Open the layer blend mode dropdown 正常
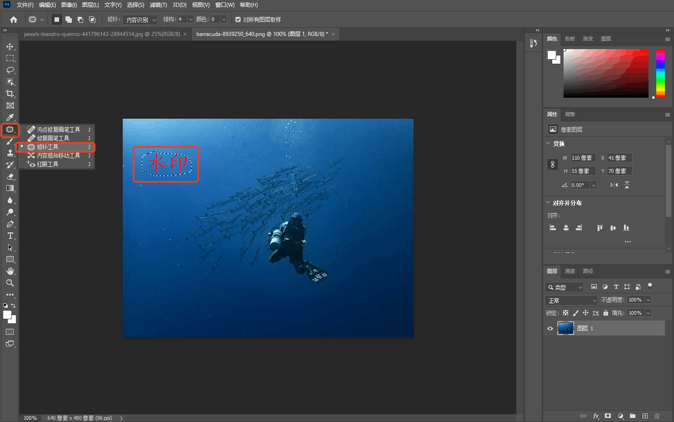Screen dimensions: 674x422 pyautogui.click(x=571, y=300)
